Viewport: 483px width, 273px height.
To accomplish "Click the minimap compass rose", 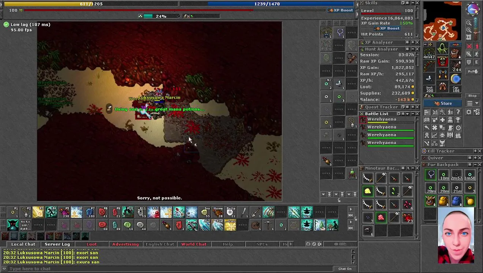I will (x=473, y=9).
